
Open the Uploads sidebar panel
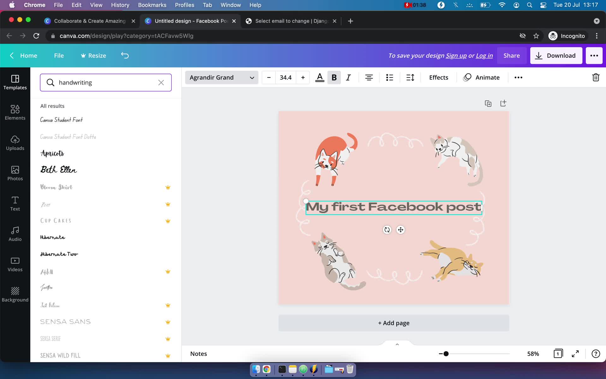click(x=15, y=143)
